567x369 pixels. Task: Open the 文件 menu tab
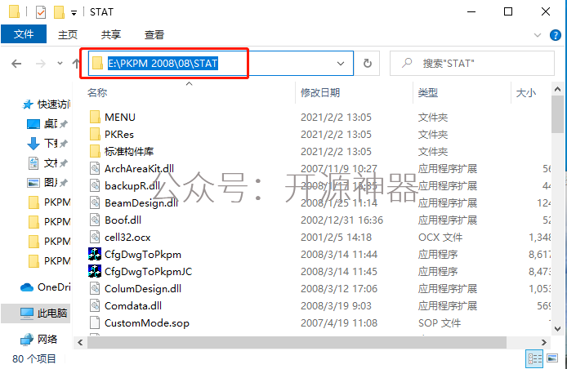24,34
